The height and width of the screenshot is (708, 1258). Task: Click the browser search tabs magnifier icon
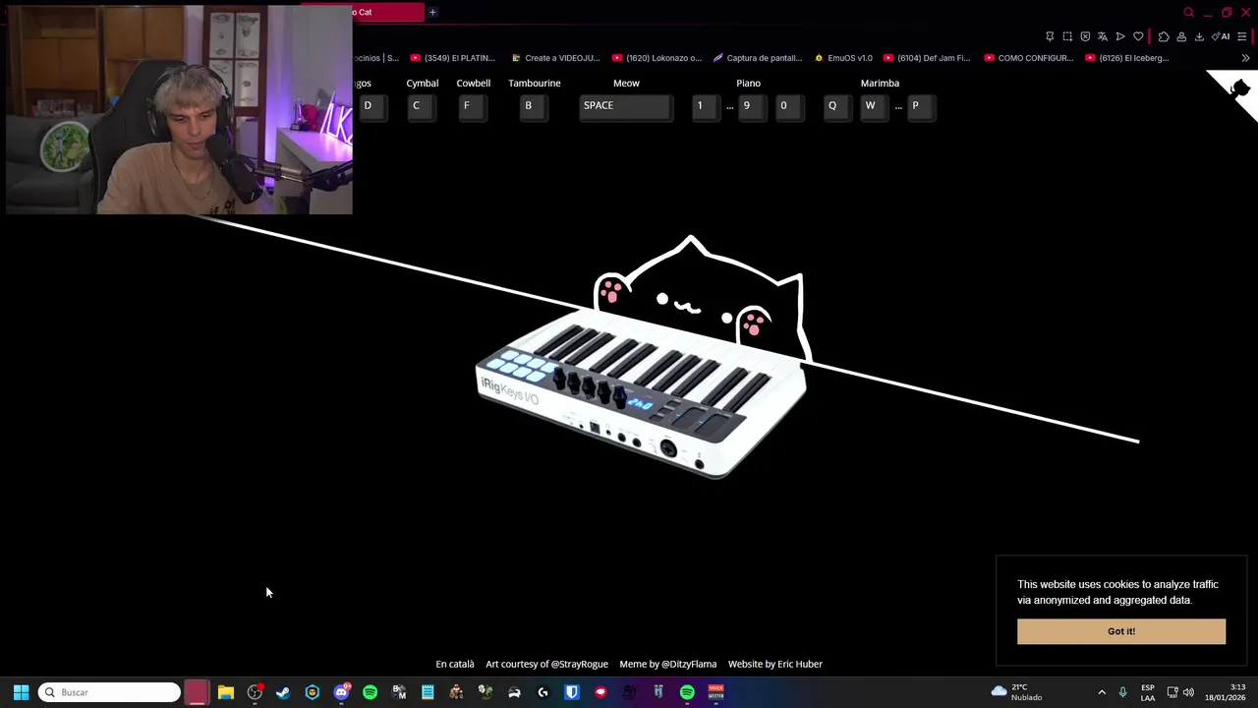click(1188, 12)
